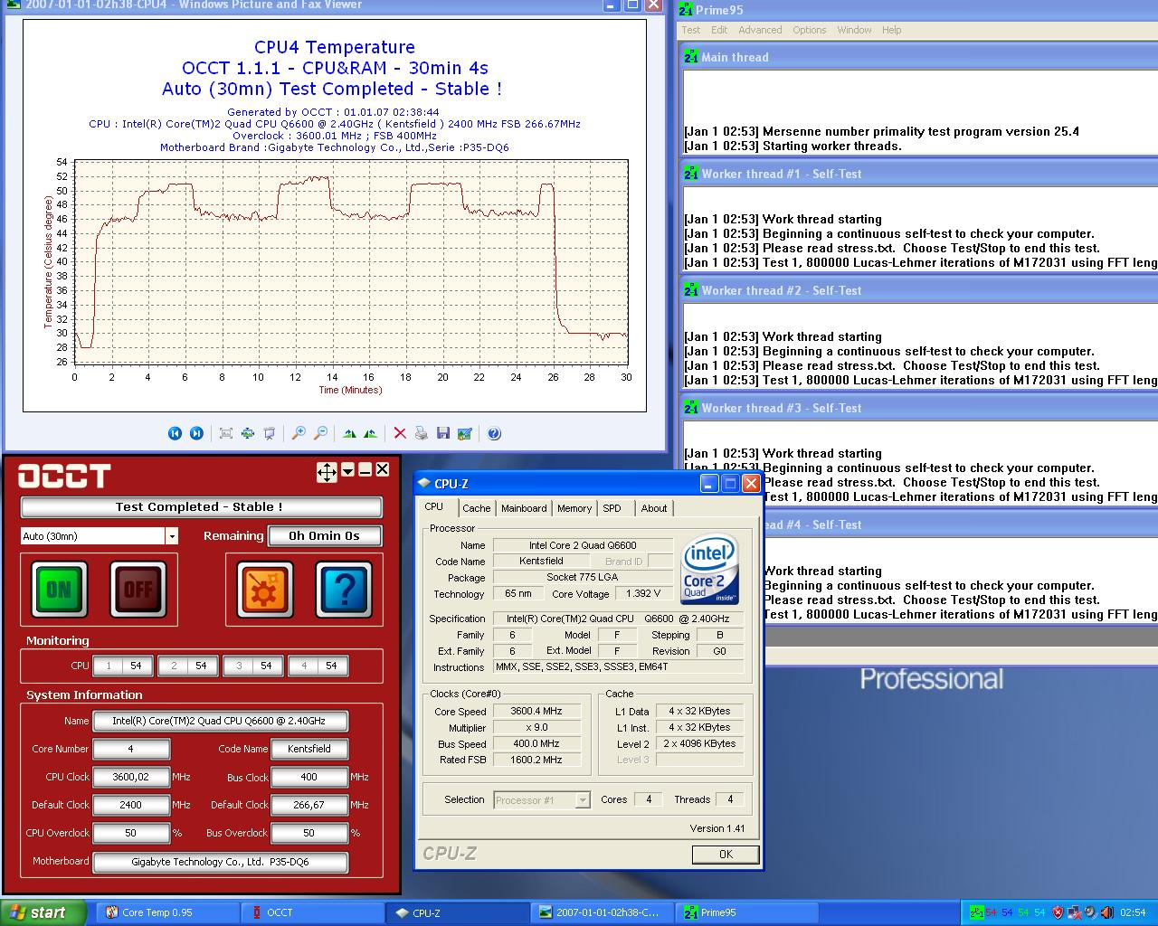1158x926 pixels.
Task: Click Worker thread #3 window icon
Action: (x=691, y=408)
